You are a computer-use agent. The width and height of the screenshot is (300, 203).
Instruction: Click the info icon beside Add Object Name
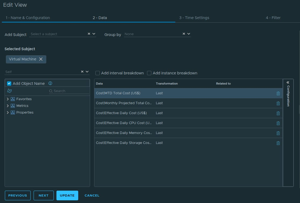pos(50,83)
